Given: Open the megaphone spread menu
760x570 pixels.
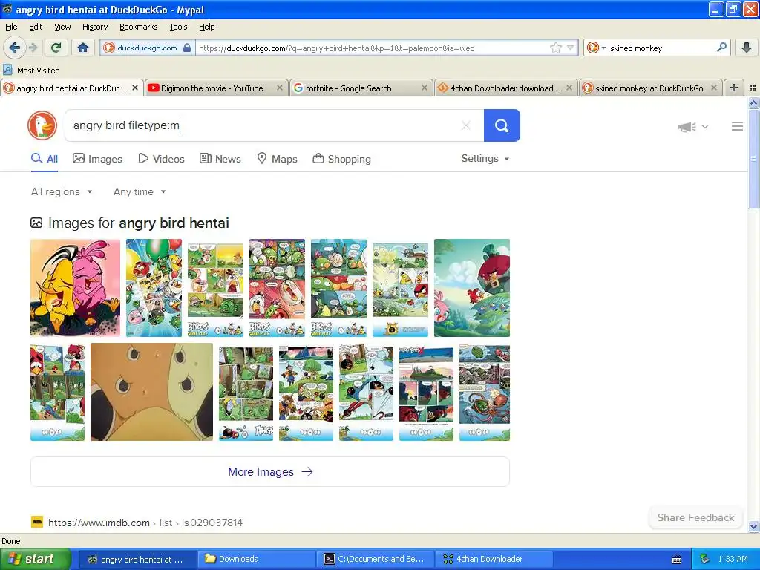Looking at the screenshot, I should pyautogui.click(x=692, y=126).
